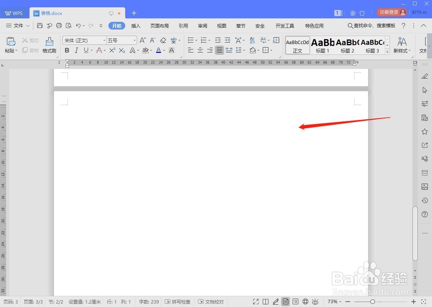
Task: Select the 表格.docx document tab
Action: pos(77,13)
